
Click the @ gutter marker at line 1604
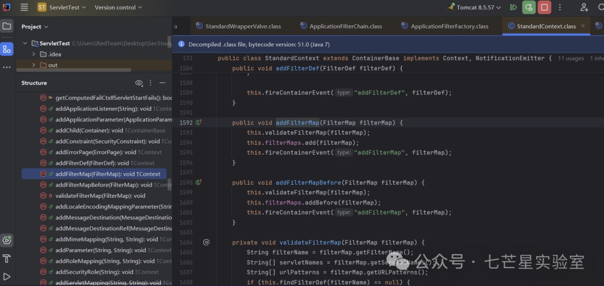[206, 242]
